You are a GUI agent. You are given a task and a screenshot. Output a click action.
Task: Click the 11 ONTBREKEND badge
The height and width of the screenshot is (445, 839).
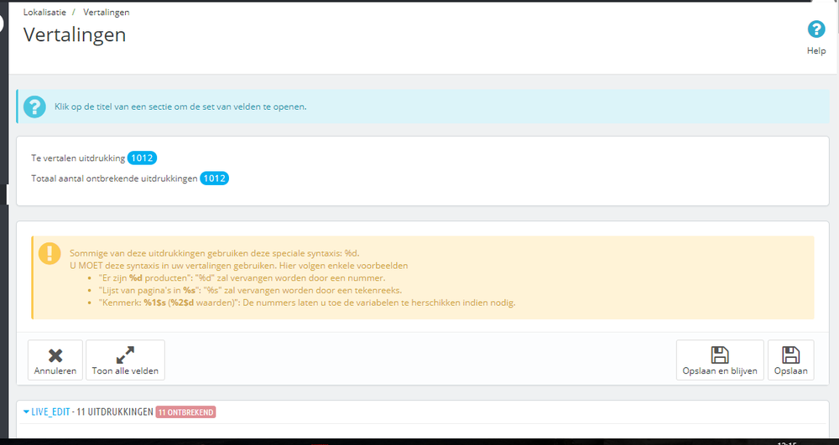(x=185, y=411)
